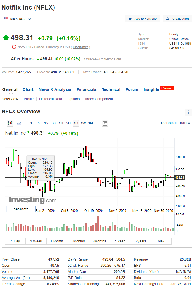Click the P/E Ratio value 84.22
The image size is (196, 291).
[x=121, y=278]
